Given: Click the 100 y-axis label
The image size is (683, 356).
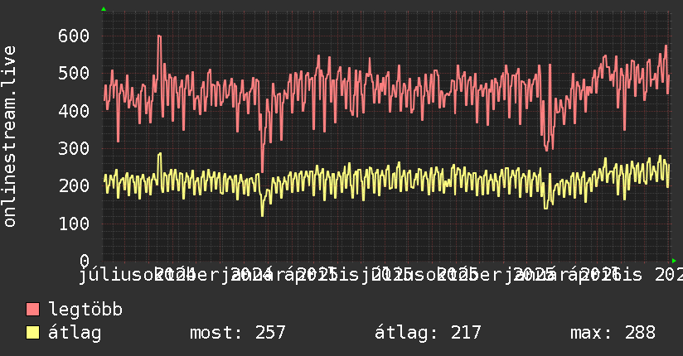Looking at the screenshot, I should point(74,224).
